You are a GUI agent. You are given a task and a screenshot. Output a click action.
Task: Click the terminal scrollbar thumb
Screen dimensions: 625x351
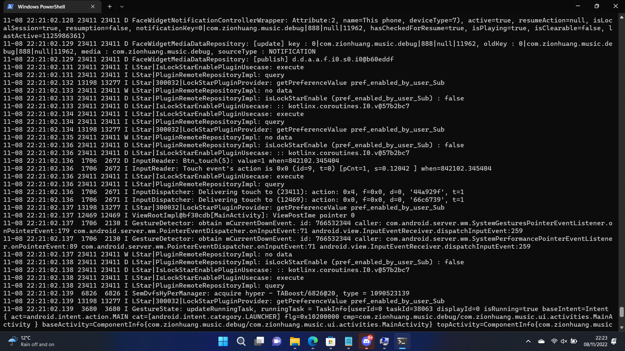click(x=621, y=312)
